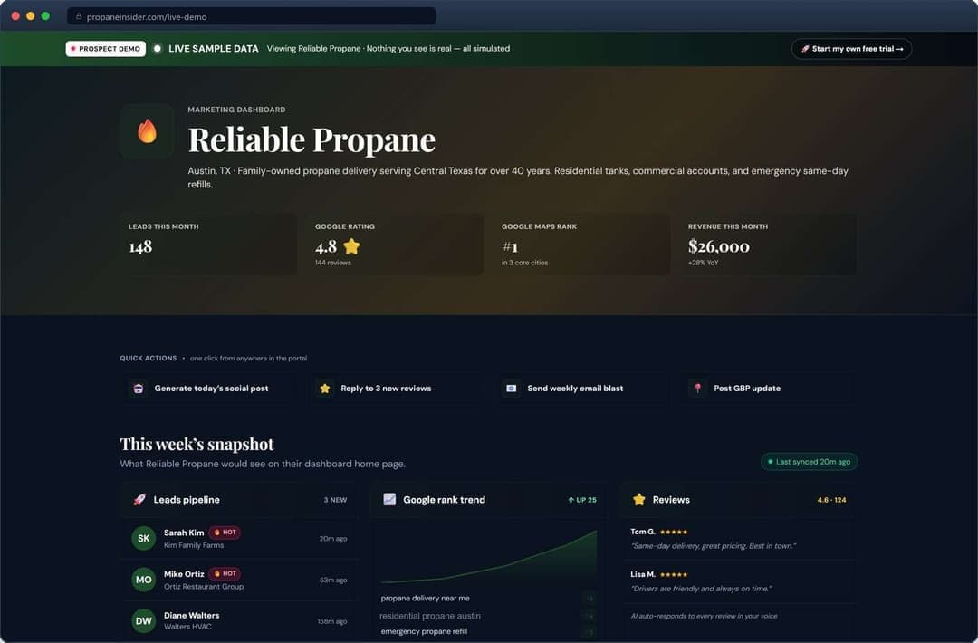This screenshot has height=643, width=978.
Task: Click Tom G.'s review quote text
Action: click(713, 546)
